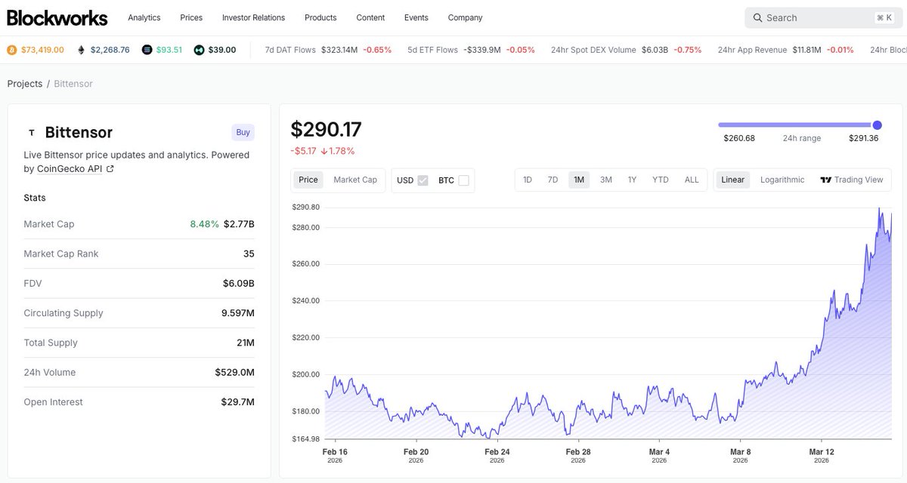Select the YTD timeframe
The image size is (907, 483).
click(661, 180)
